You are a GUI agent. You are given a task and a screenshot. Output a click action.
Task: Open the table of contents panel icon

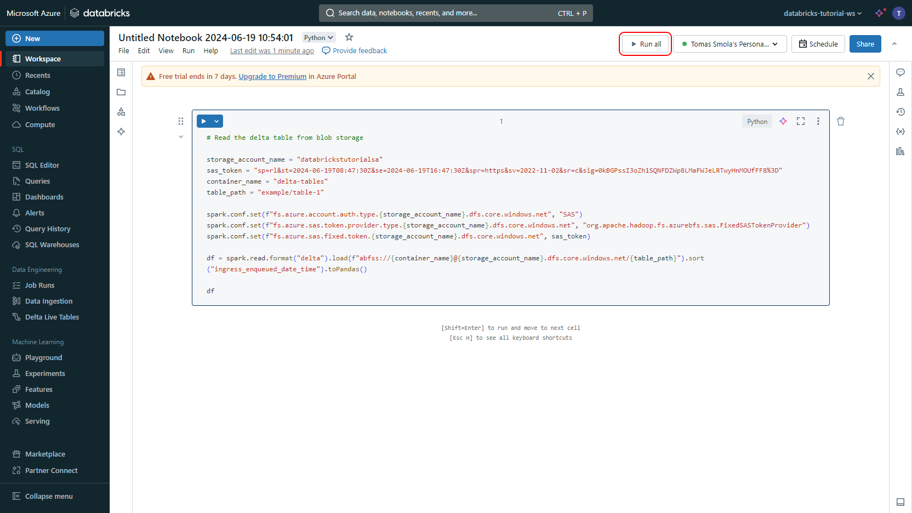click(121, 72)
